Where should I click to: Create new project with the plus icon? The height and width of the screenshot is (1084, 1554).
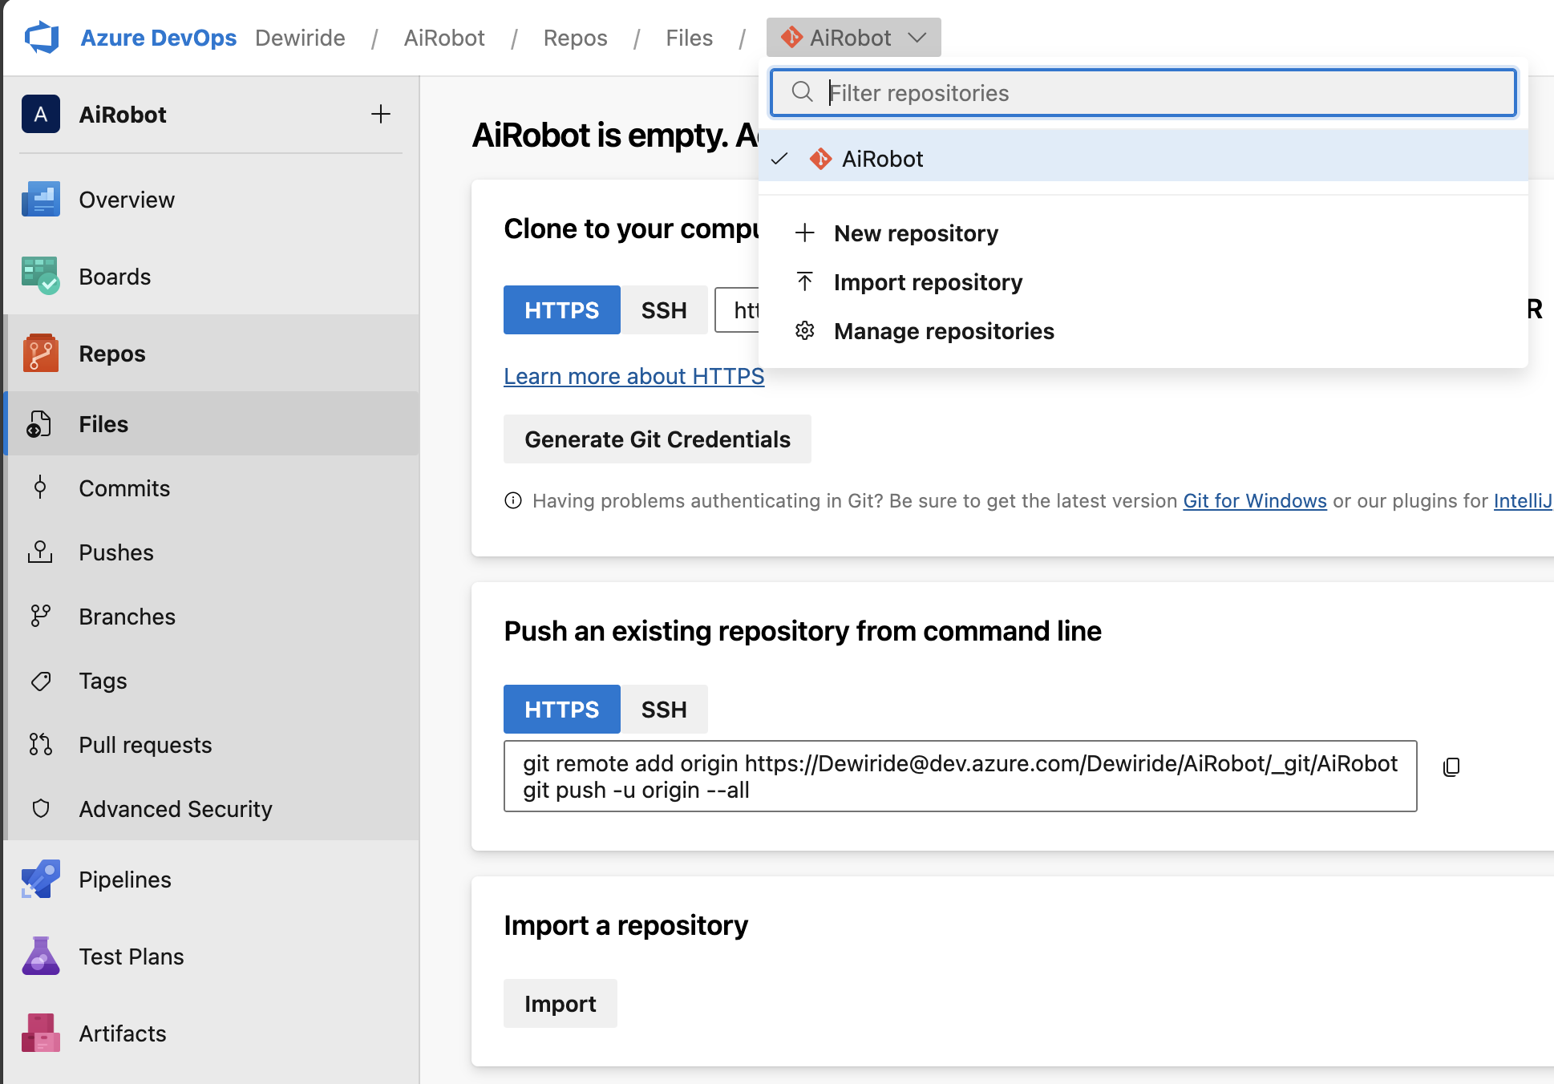[x=381, y=114]
